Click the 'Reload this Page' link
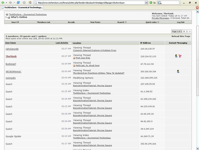 point(180,36)
